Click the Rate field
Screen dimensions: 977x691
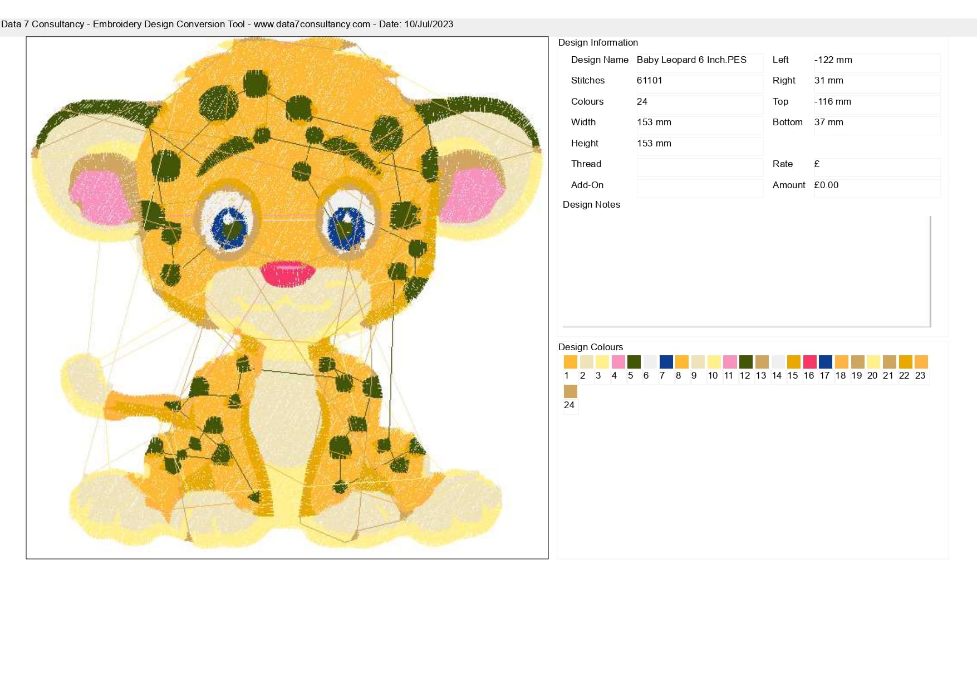tap(877, 167)
